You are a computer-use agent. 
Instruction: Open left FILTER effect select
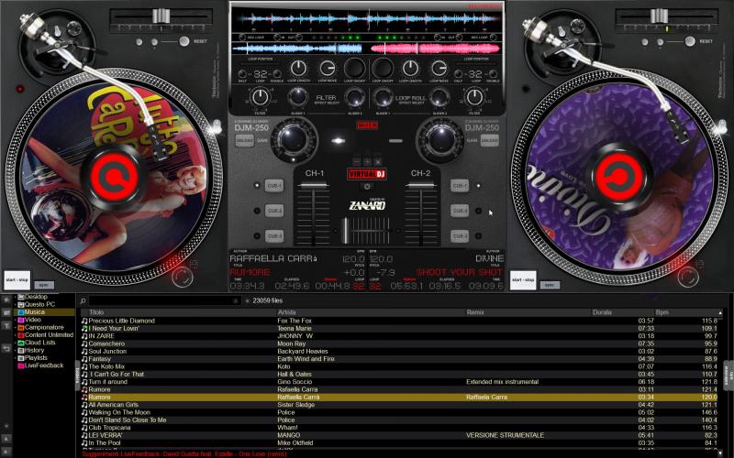coord(327,100)
